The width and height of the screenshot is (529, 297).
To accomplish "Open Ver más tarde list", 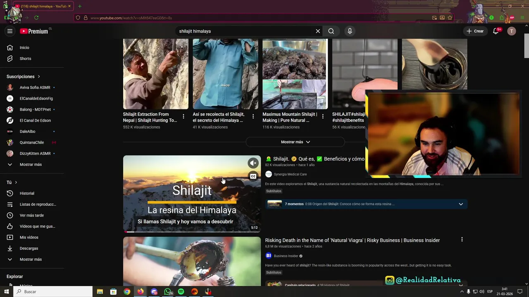I will point(32,215).
